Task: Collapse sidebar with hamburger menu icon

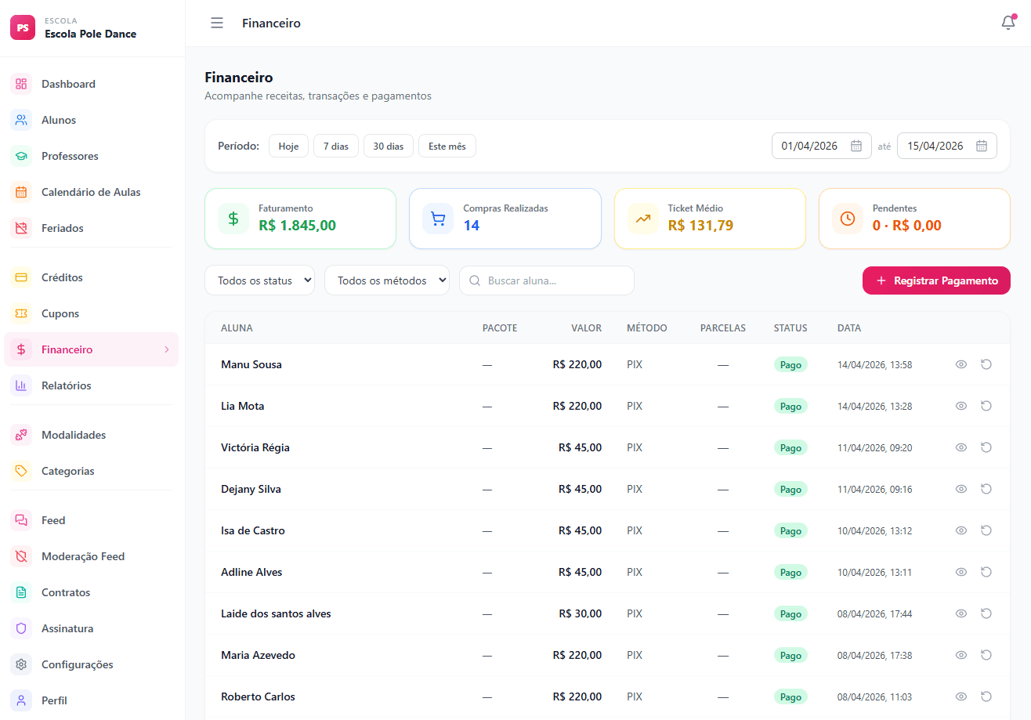Action: 217,23
